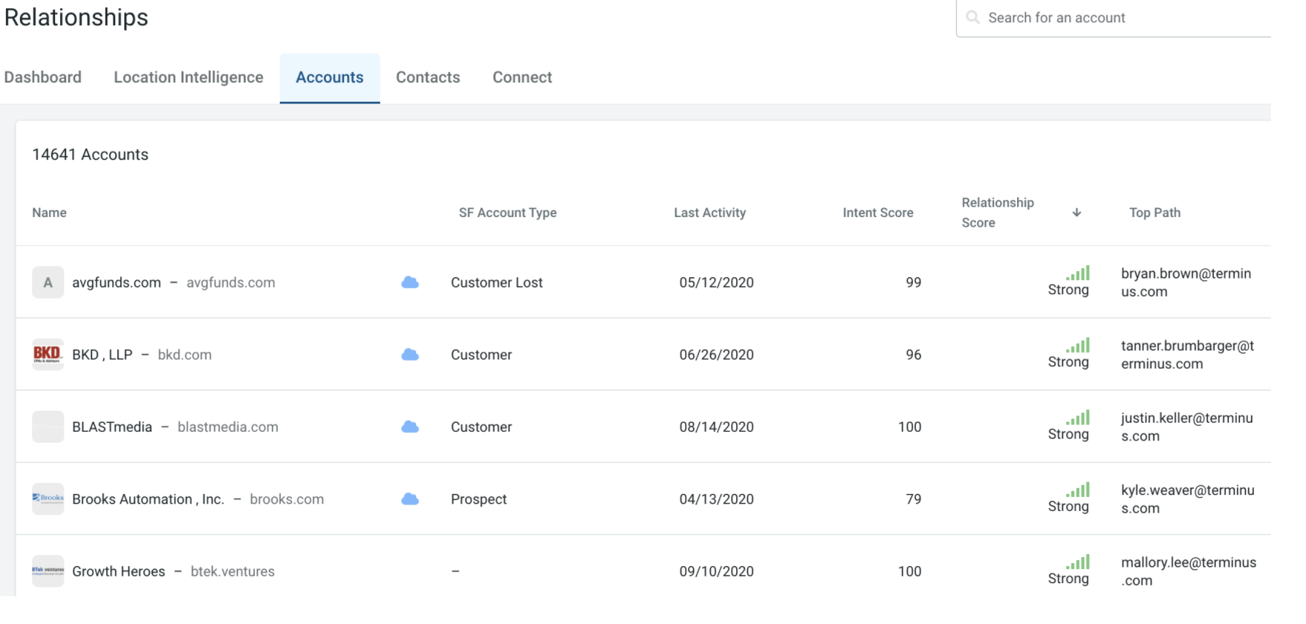Click the search magnifier icon
Viewport: 1306px width, 624px height.
coord(972,17)
